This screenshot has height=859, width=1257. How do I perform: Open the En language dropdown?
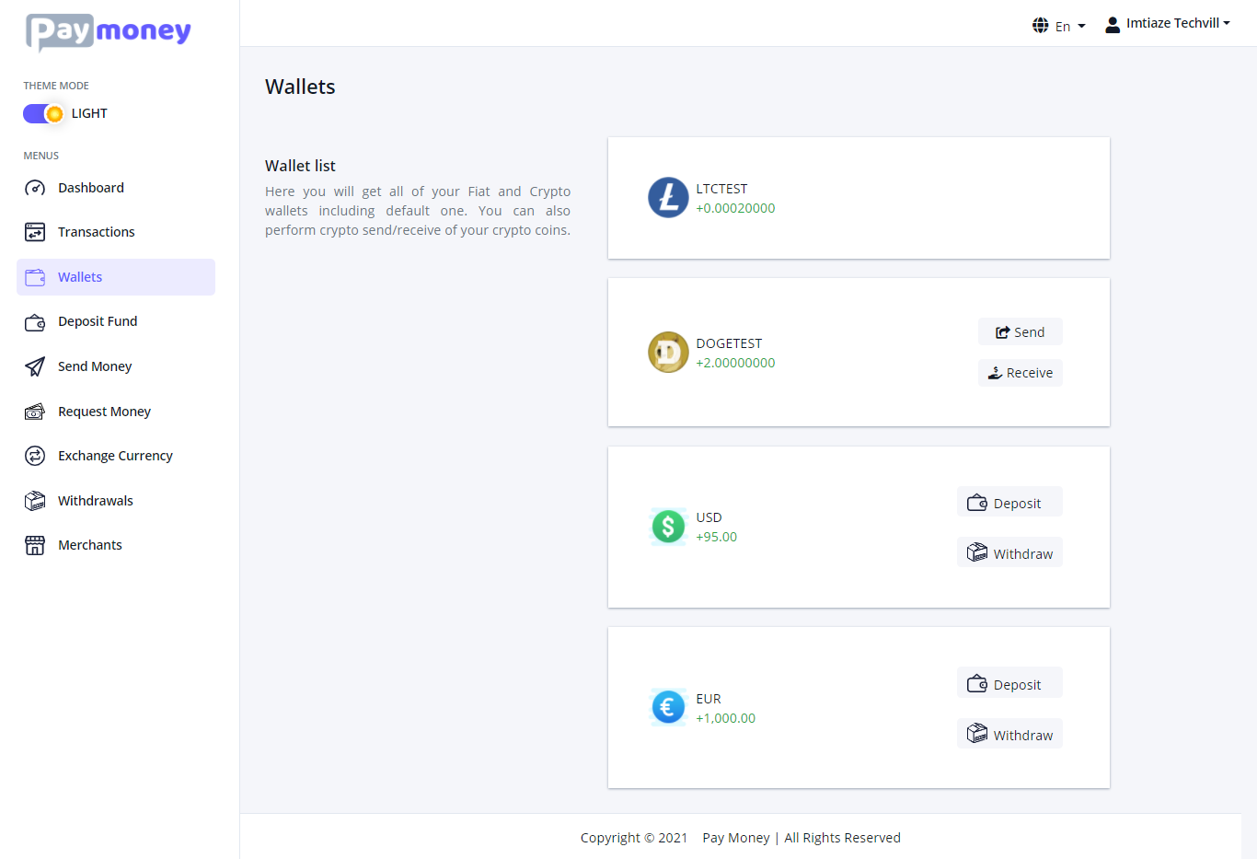point(1063,25)
